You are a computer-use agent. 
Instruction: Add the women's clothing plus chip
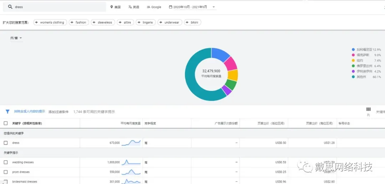click(50, 22)
